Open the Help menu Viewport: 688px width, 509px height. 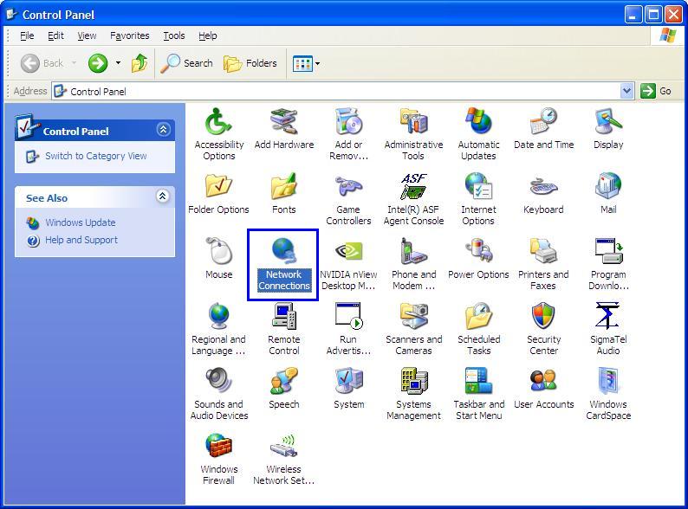pyautogui.click(x=208, y=35)
